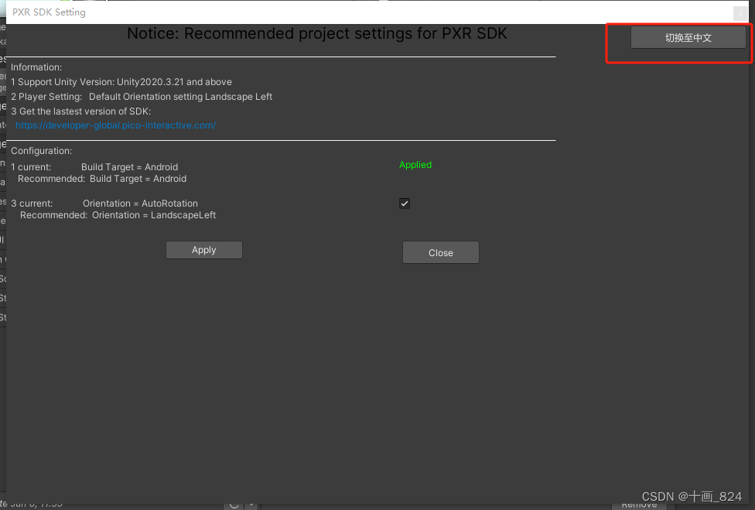This screenshot has width=755, height=510.
Task: Click the Close button
Action: click(x=441, y=252)
